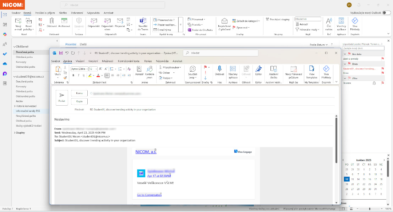Viewport: 393px width, 212px height.
Task: Open the Editor tool in ribbon
Action: coord(258,70)
